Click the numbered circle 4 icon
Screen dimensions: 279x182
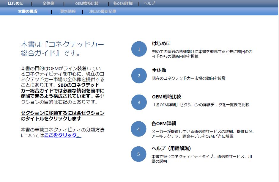tap(138, 129)
